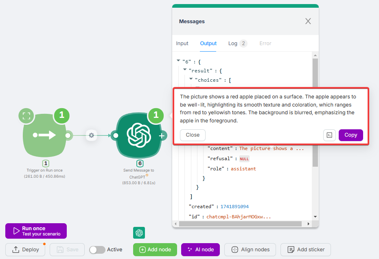Click the AI node button
The image size is (379, 259).
[200, 250]
